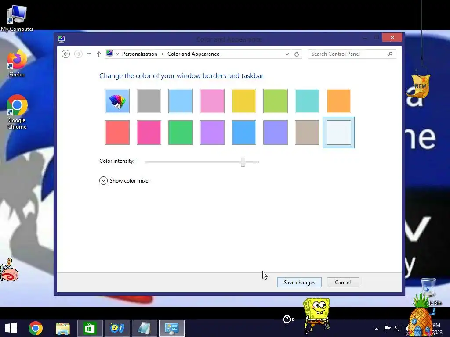Choose the periwinkle color swatch
Viewport: 450px width, 337px height.
point(275,133)
